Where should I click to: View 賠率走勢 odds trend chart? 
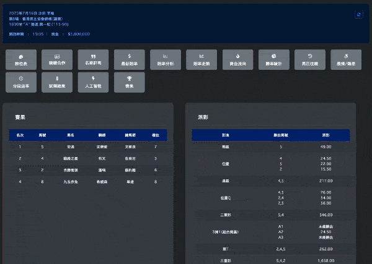click(x=201, y=59)
